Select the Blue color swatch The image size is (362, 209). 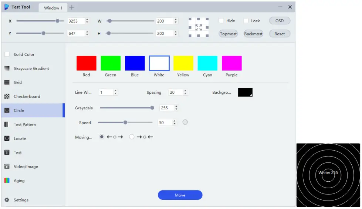tap(135, 63)
